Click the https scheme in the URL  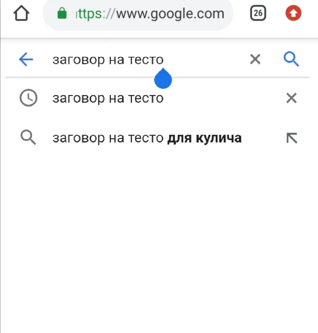(x=88, y=14)
